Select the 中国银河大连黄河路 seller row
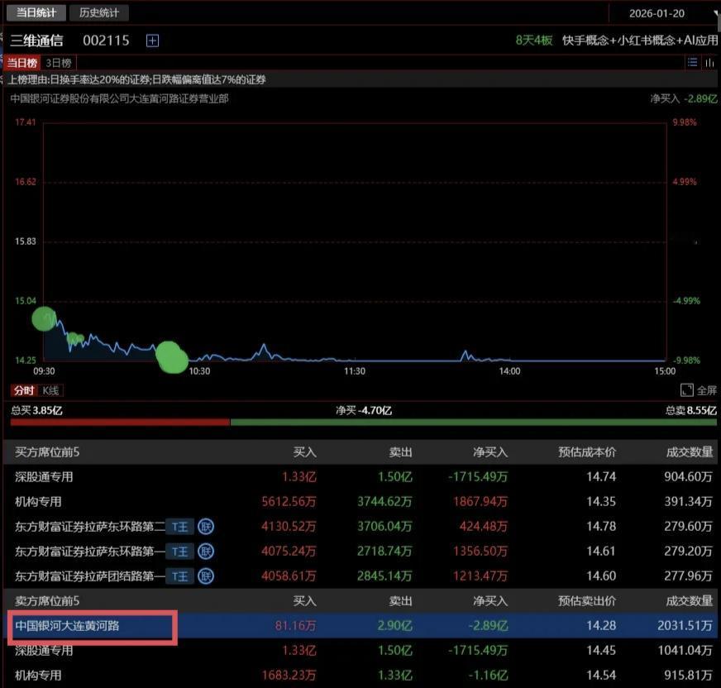The height and width of the screenshot is (688, 721). pyautogui.click(x=361, y=625)
